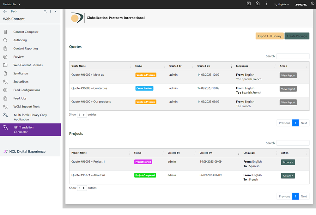316x215 pixels.
Task: Click Next in Quotes pagination
Action: pyautogui.click(x=304, y=123)
